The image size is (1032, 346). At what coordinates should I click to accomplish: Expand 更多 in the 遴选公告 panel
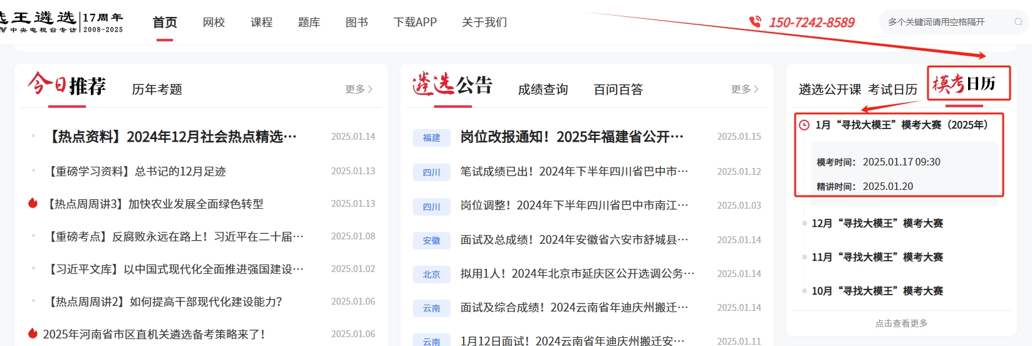click(x=744, y=89)
